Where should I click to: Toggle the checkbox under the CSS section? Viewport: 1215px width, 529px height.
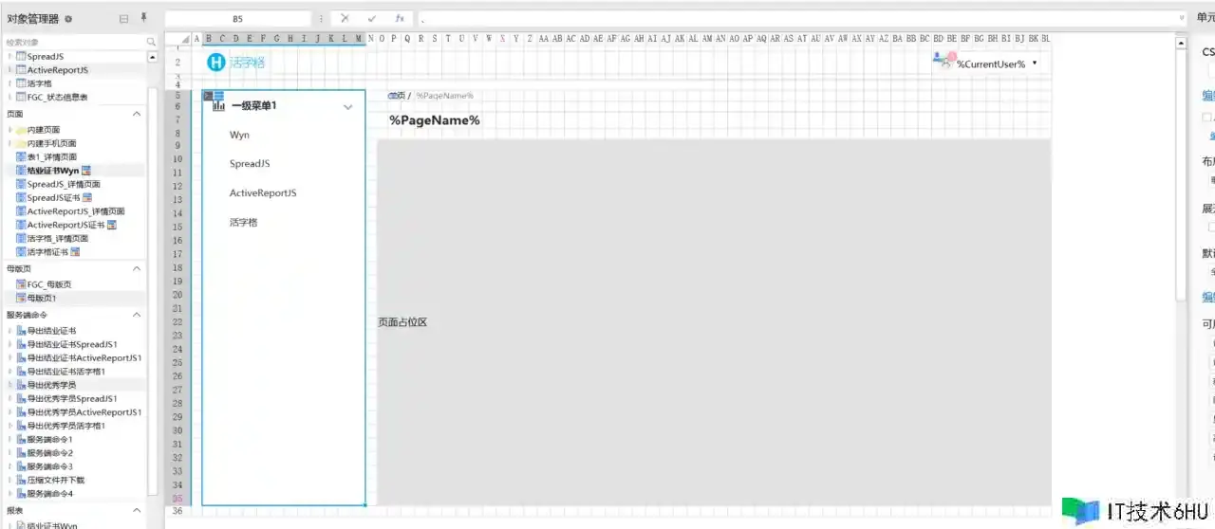coord(1207,118)
